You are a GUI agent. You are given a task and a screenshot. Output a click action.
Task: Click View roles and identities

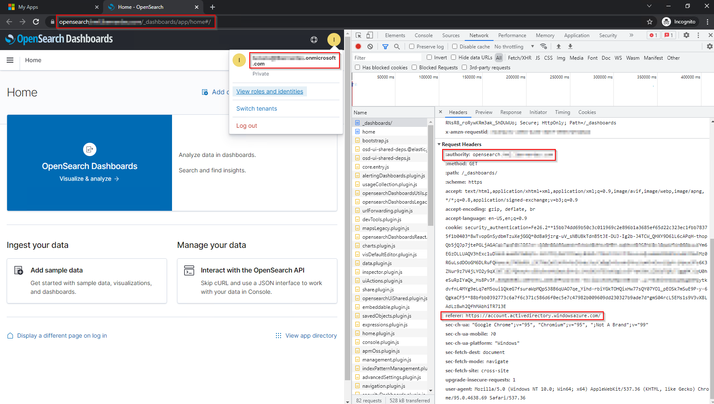[270, 91]
